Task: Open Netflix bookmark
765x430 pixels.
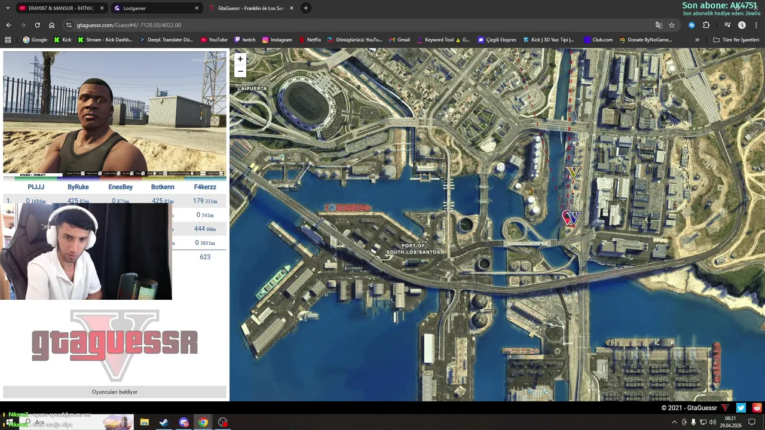Action: pyautogui.click(x=310, y=40)
